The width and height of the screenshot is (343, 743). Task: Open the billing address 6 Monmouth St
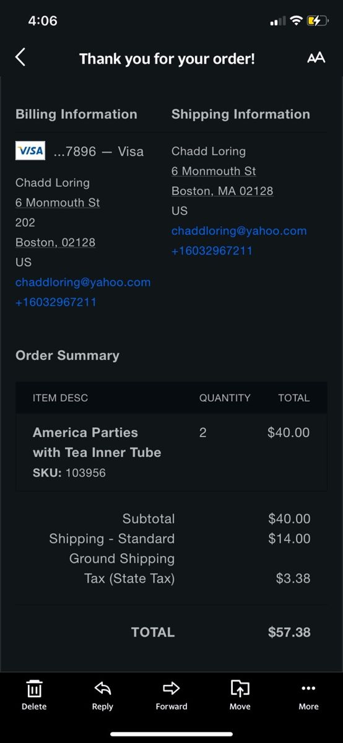coord(58,202)
